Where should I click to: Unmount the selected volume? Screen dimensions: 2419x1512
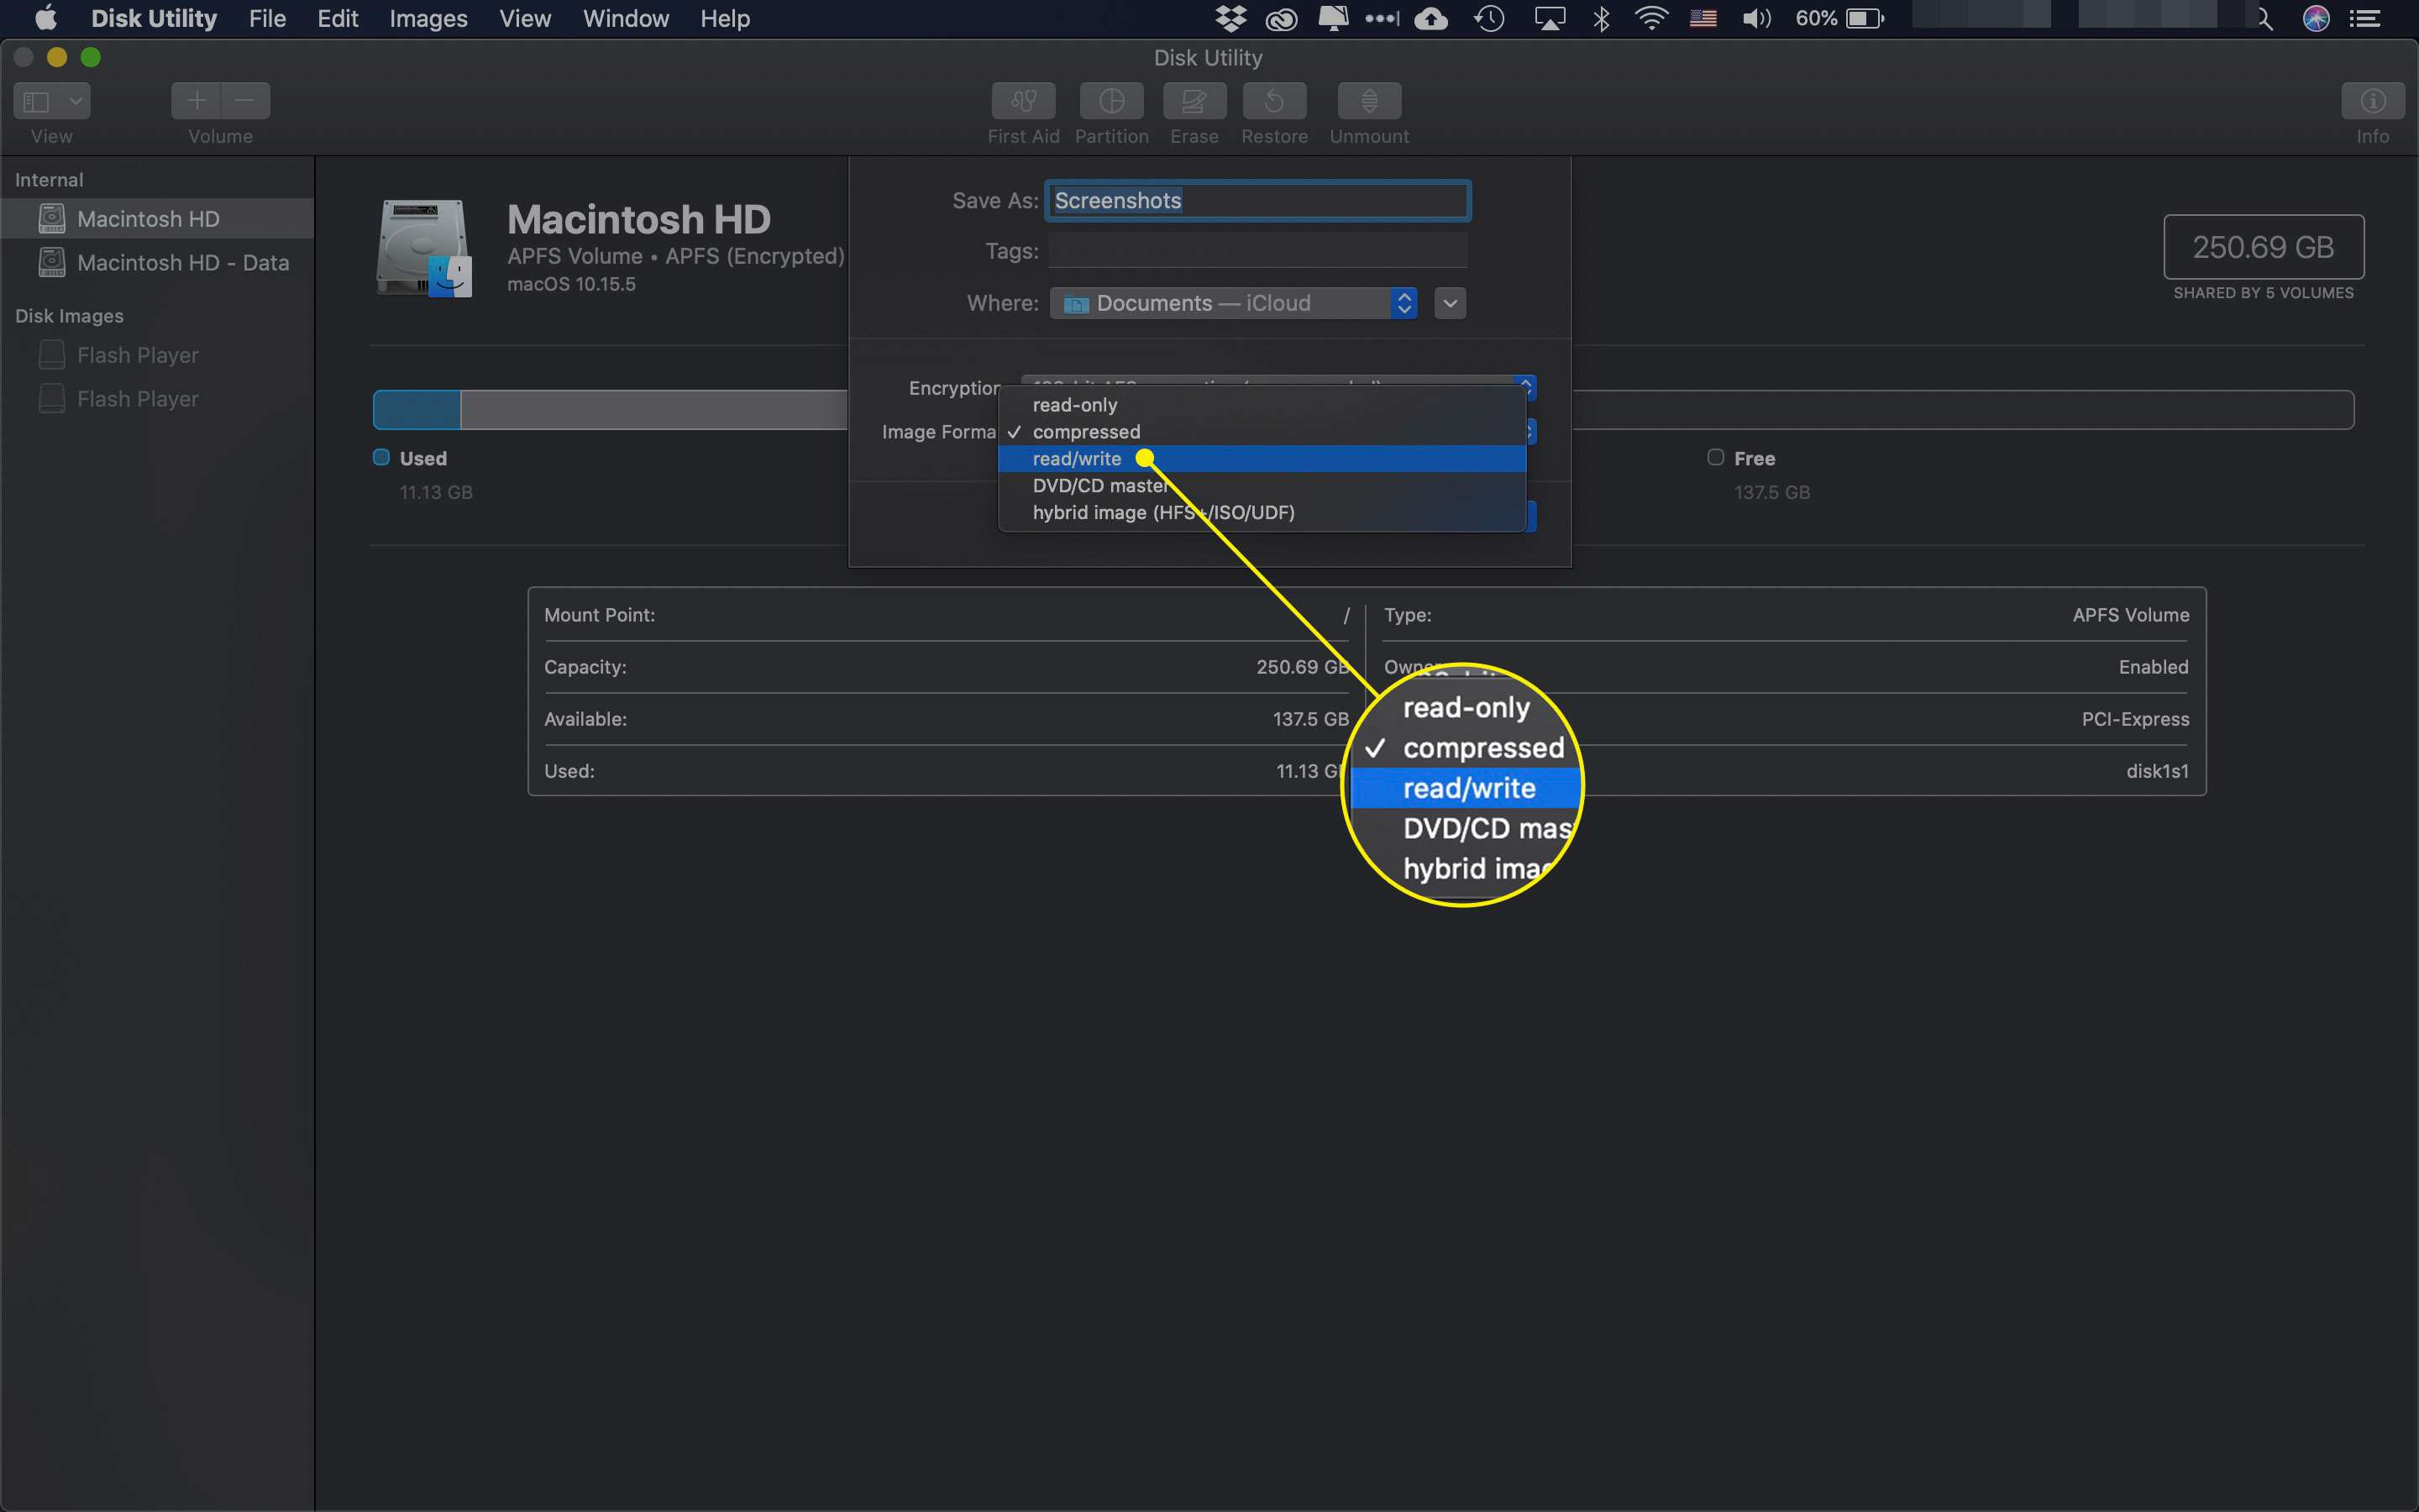[x=1369, y=101]
